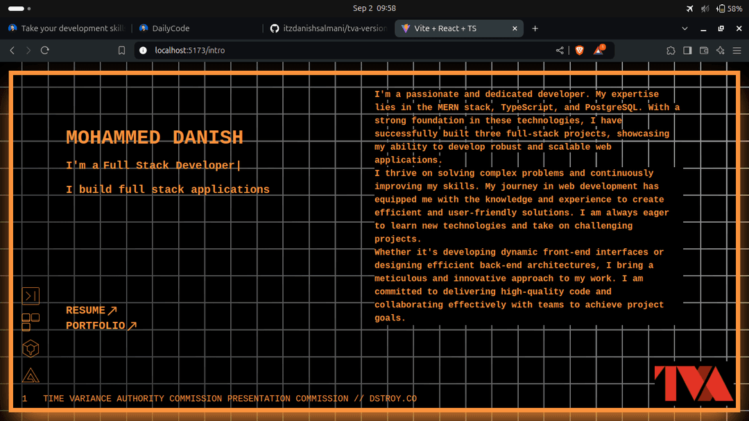
Task: Toggle the browser sidebar panel
Action: [687, 50]
